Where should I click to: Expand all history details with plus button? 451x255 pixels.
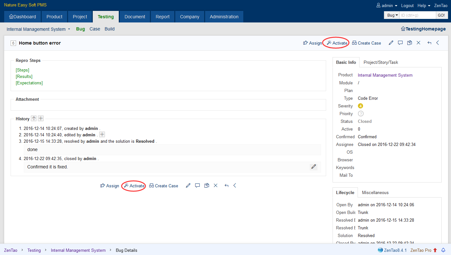(x=41, y=119)
